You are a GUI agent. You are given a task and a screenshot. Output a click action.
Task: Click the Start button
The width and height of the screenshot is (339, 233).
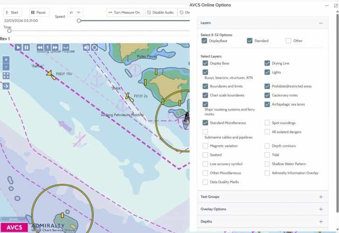tap(13, 13)
